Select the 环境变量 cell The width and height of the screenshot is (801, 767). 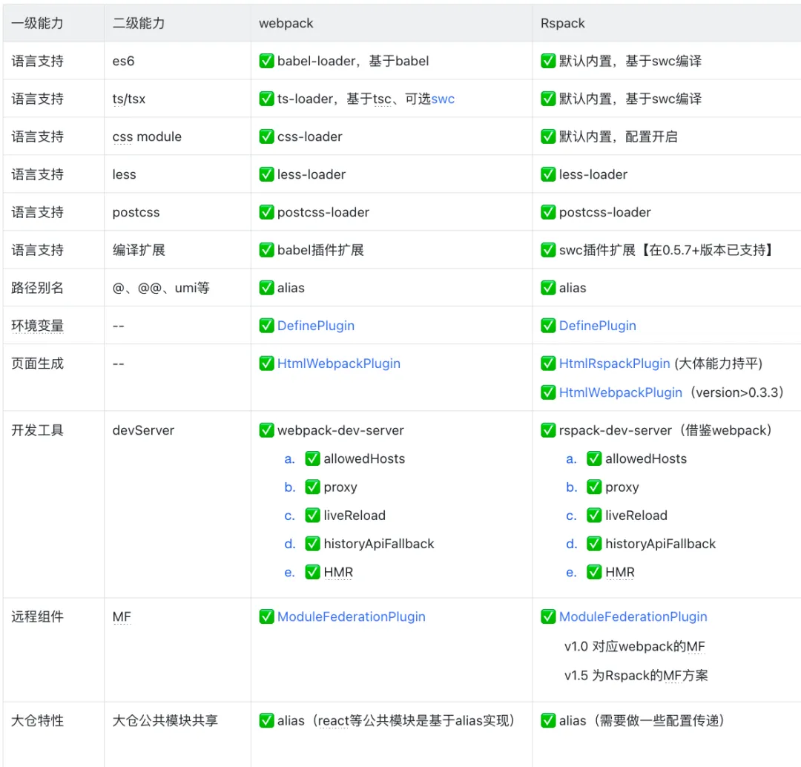pyautogui.click(x=53, y=326)
